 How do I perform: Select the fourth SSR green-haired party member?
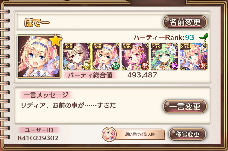(164, 56)
